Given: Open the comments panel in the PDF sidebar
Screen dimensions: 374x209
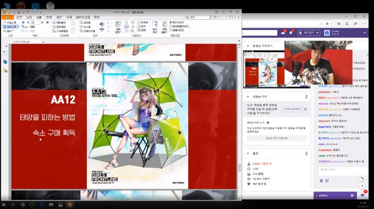Looking at the screenshot, I should point(5,71).
